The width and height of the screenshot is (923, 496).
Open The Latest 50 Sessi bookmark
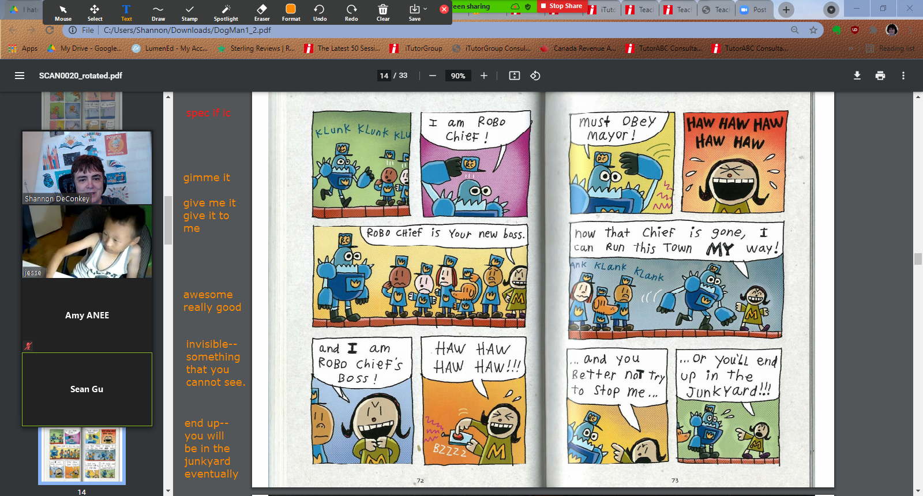pyautogui.click(x=343, y=48)
